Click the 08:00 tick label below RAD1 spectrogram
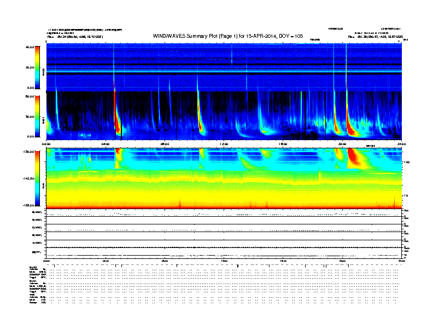This screenshot has height=335, width=433. [x=165, y=144]
